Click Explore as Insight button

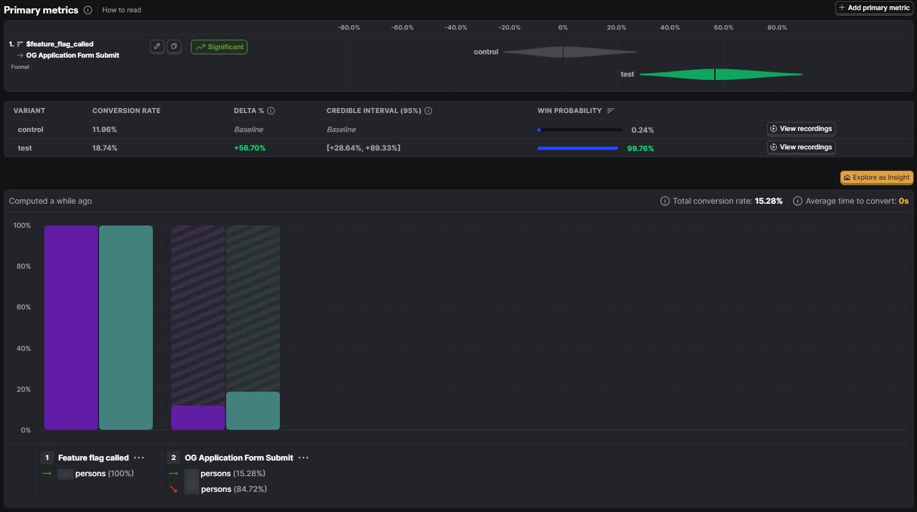[x=877, y=177]
